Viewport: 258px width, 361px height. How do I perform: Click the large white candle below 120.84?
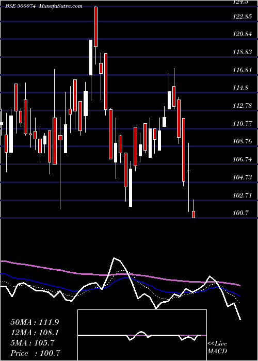click(91, 58)
